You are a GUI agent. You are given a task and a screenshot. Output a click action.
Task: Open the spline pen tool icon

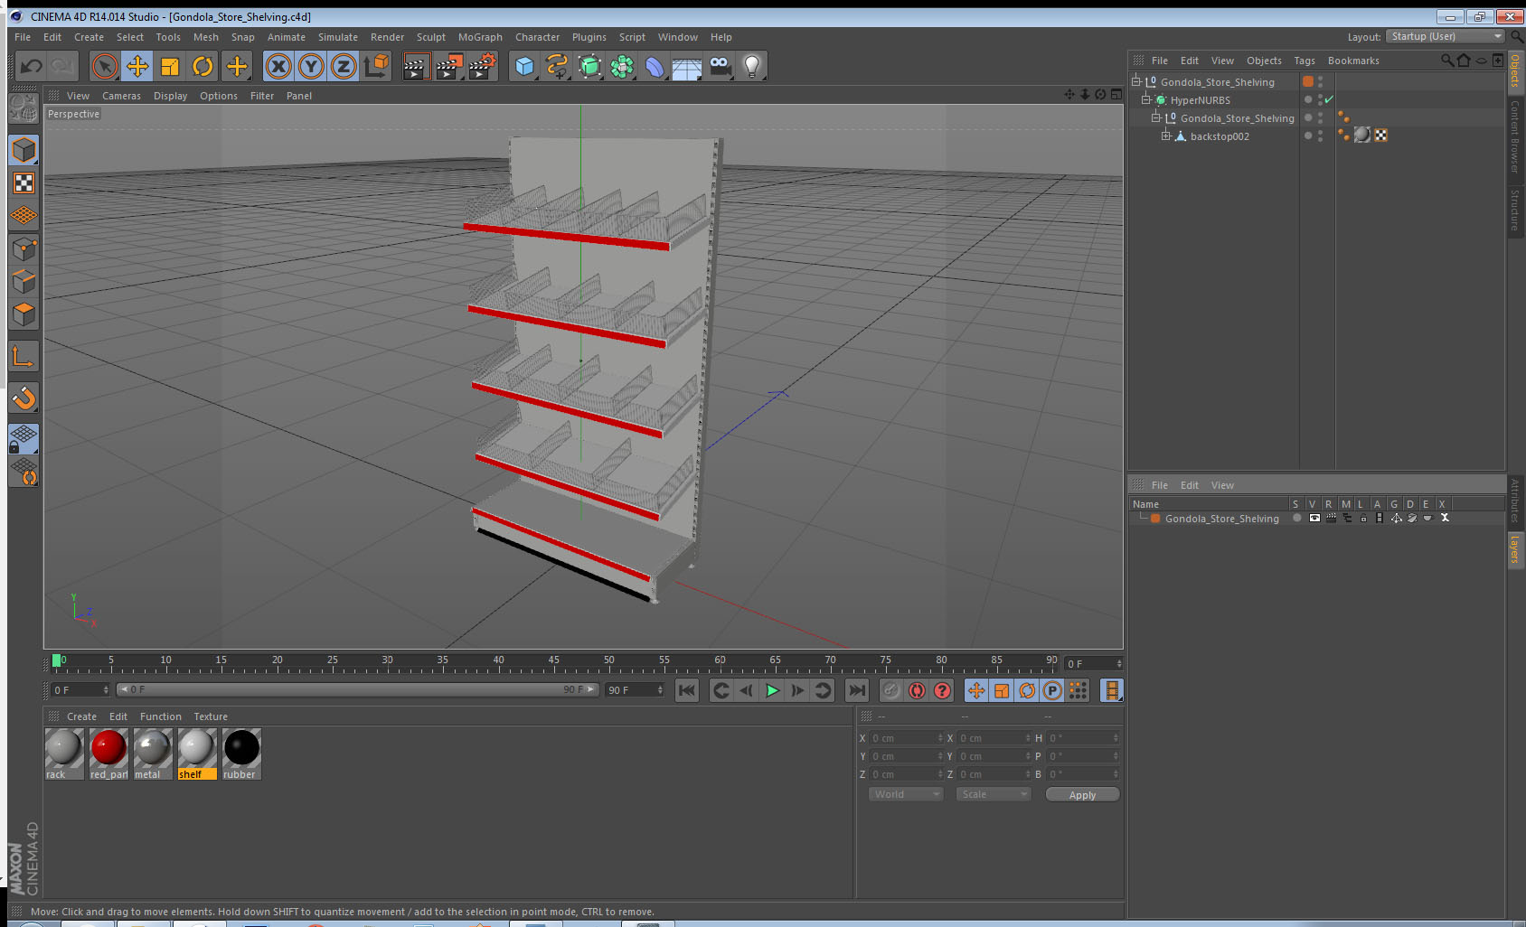[557, 66]
